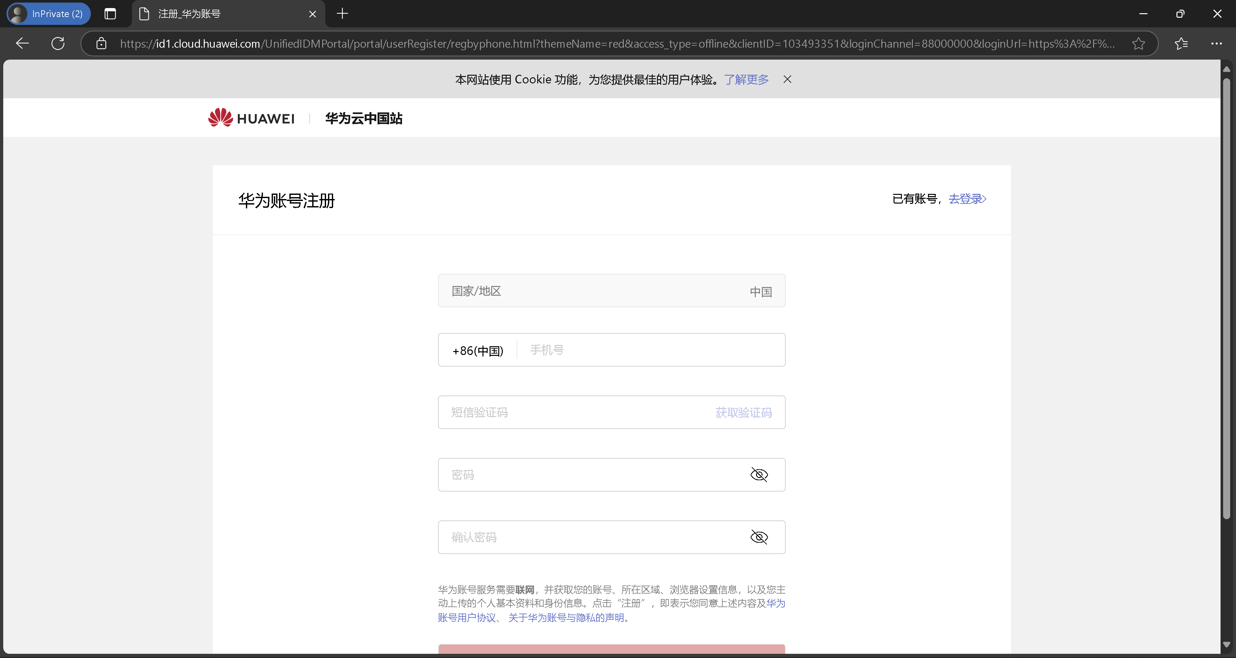Click the address bar URL

[x=617, y=44]
